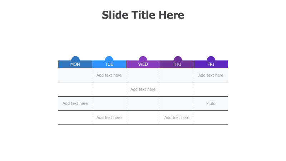Click Add text here under FRI first row

211,75
